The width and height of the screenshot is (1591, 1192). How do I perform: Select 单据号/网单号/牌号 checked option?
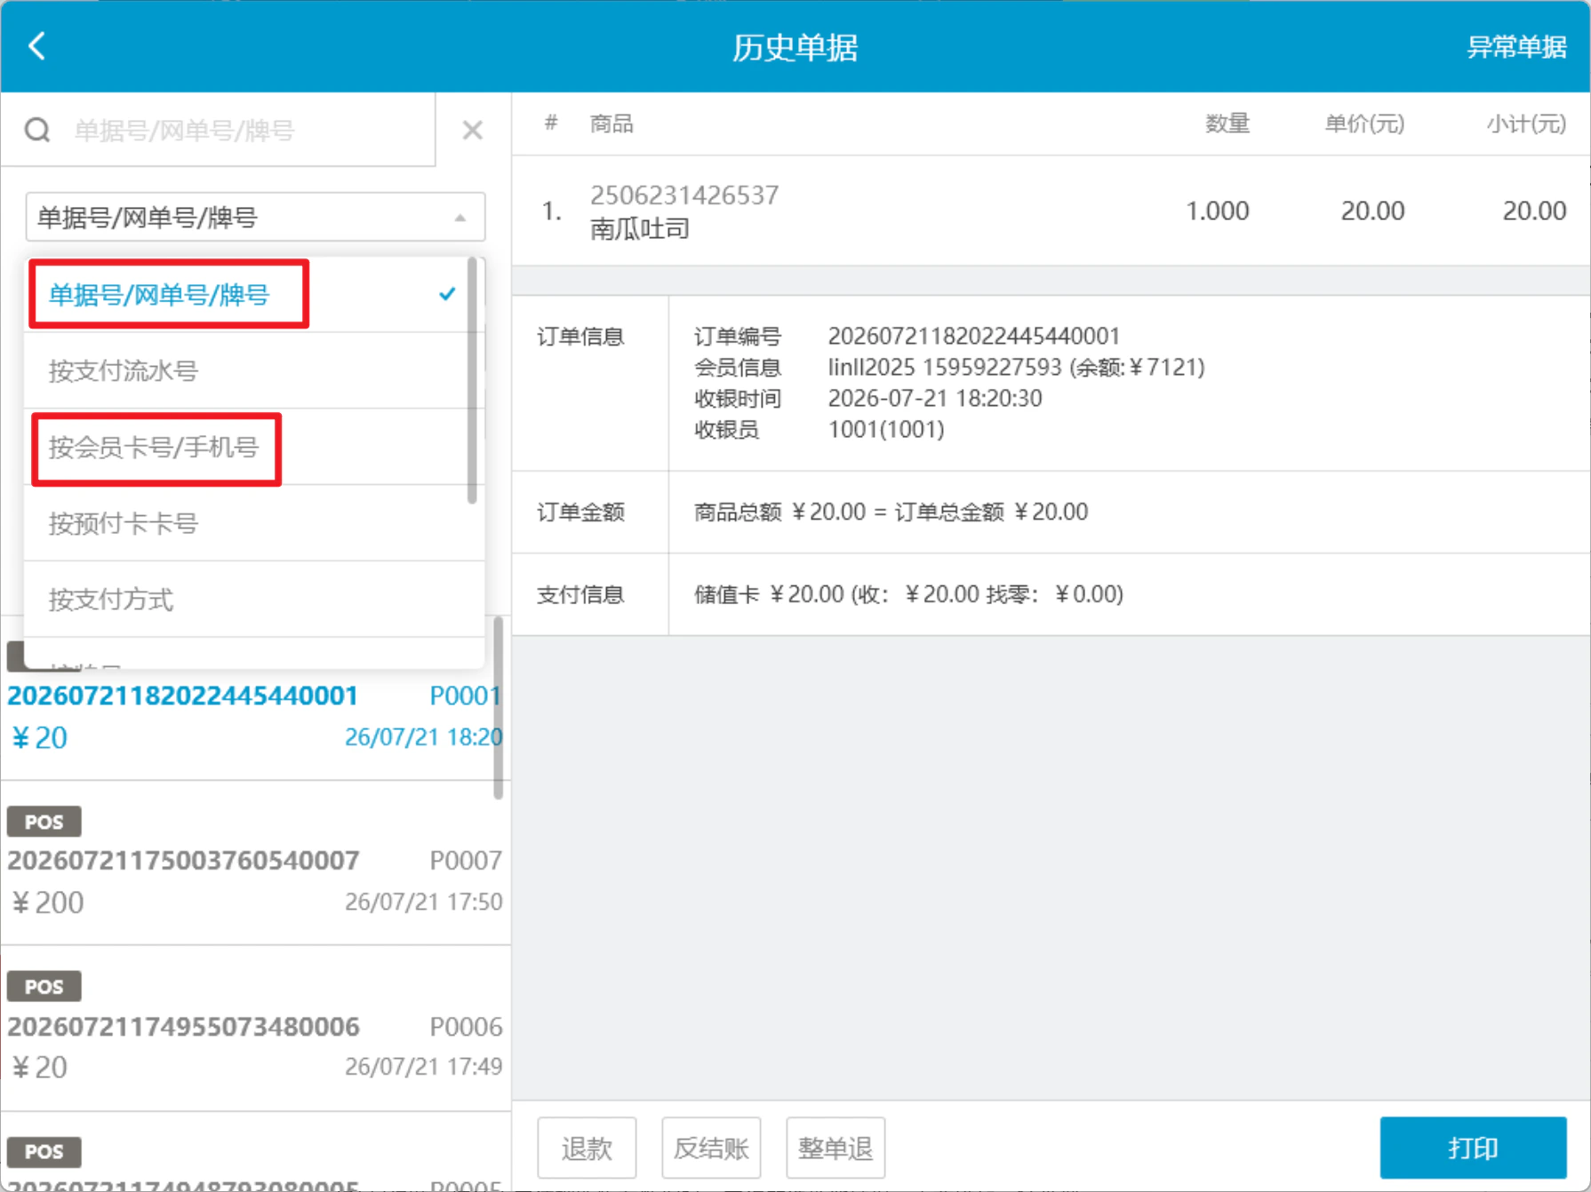point(254,295)
